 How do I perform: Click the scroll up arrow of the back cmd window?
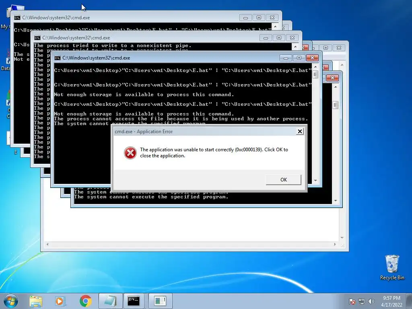[x=275, y=27]
